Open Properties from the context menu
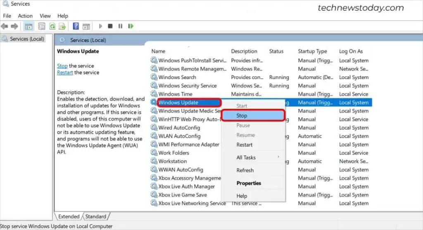This screenshot has height=230, width=423. [253, 183]
